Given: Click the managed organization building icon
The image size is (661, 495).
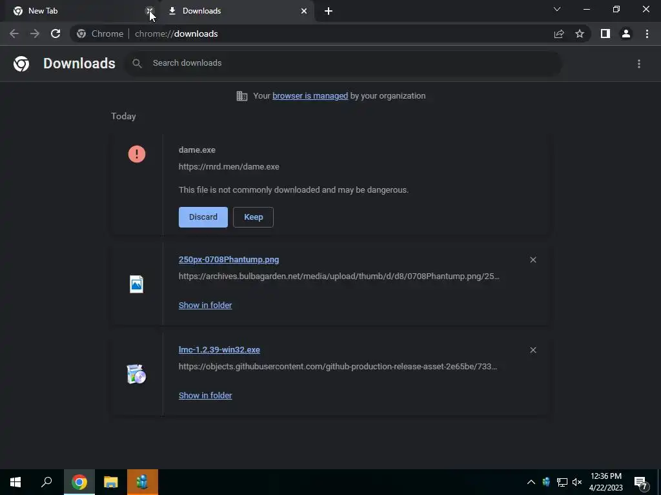Looking at the screenshot, I should (x=242, y=96).
